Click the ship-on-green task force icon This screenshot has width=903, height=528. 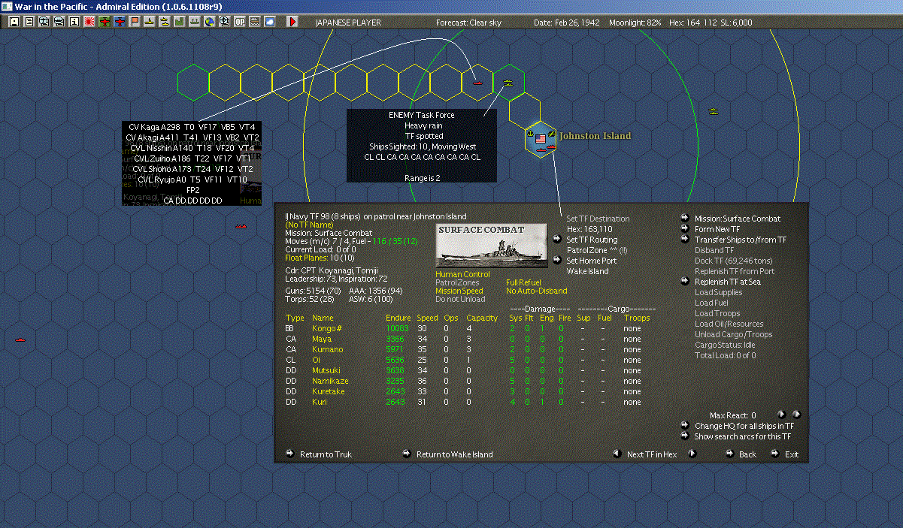[194, 22]
